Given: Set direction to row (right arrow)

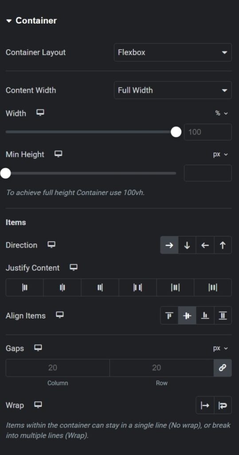Looking at the screenshot, I should (x=169, y=245).
